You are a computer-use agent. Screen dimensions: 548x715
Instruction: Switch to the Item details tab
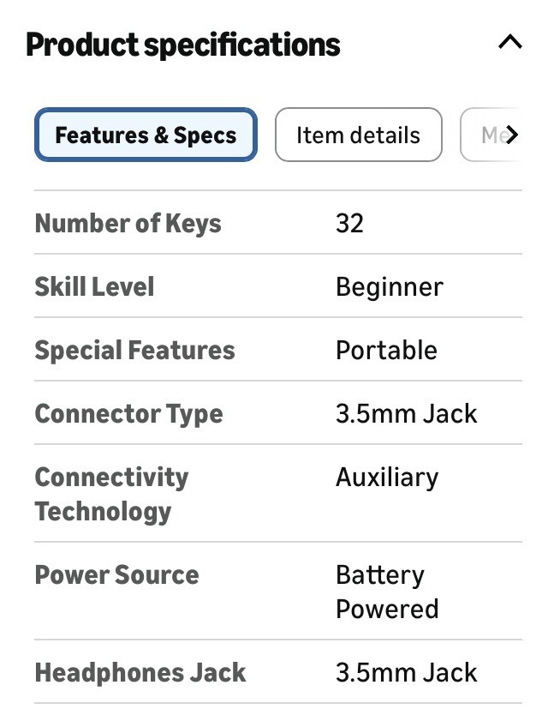click(x=358, y=135)
